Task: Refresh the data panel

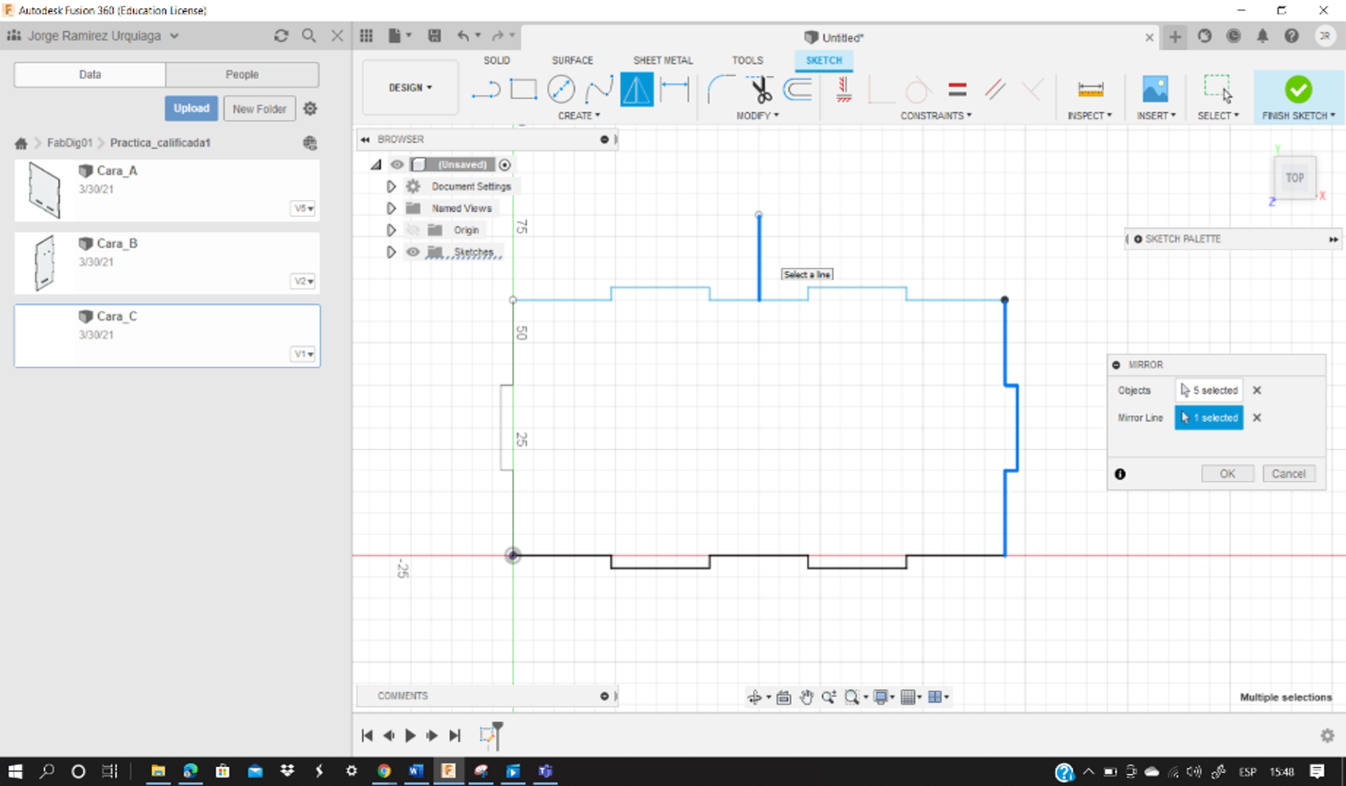Action: pos(281,35)
